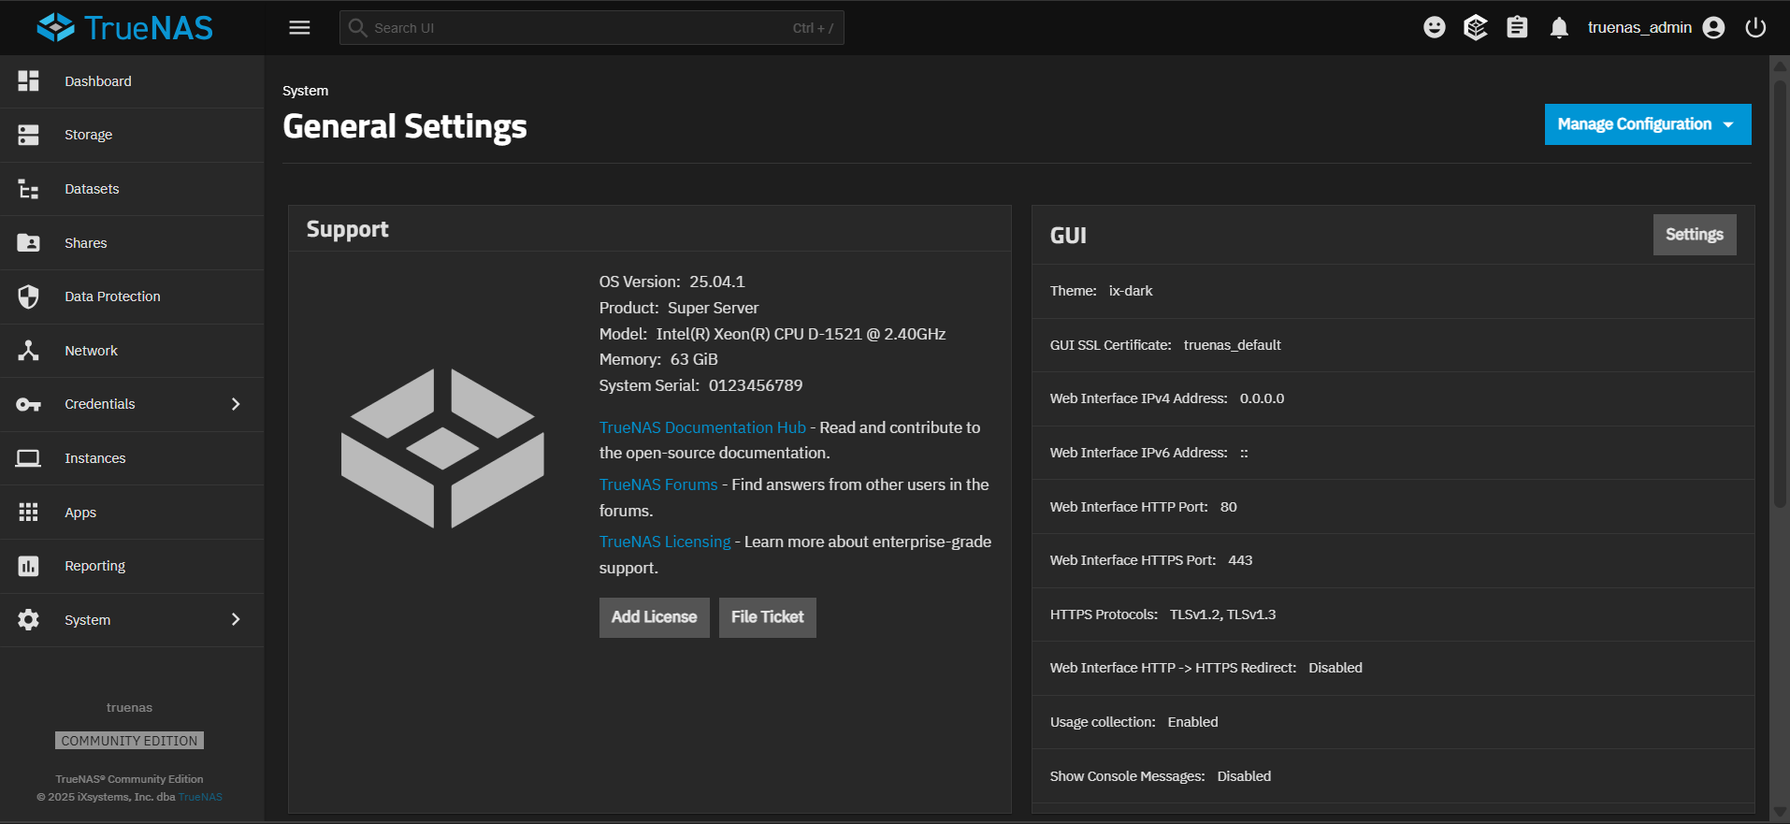Viewport: 1790px width, 824px height.
Task: Open the truenas_admin user account icon
Action: click(x=1713, y=28)
